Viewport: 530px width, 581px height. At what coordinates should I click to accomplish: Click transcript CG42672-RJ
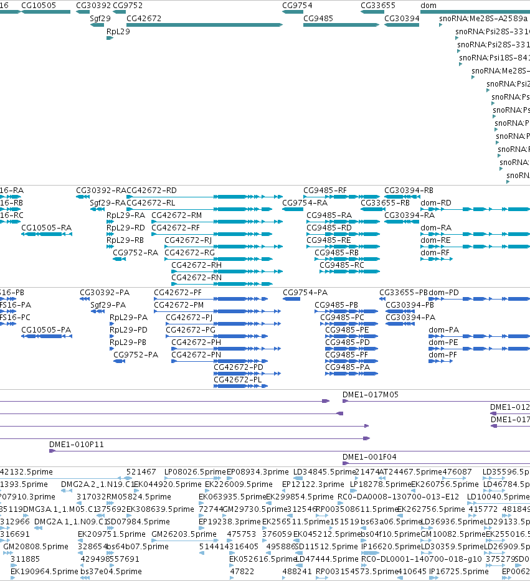[224, 247]
